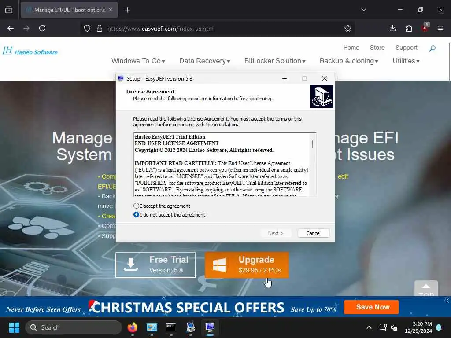Open the Extensions puzzle icon

pos(409,28)
